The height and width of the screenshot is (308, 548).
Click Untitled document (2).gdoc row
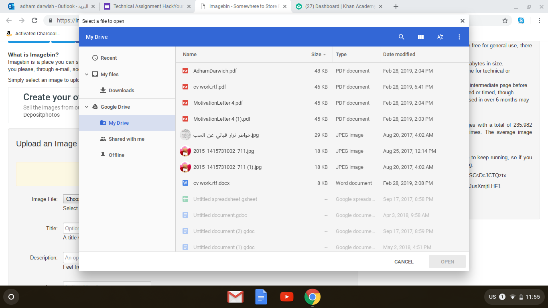pyautogui.click(x=322, y=231)
